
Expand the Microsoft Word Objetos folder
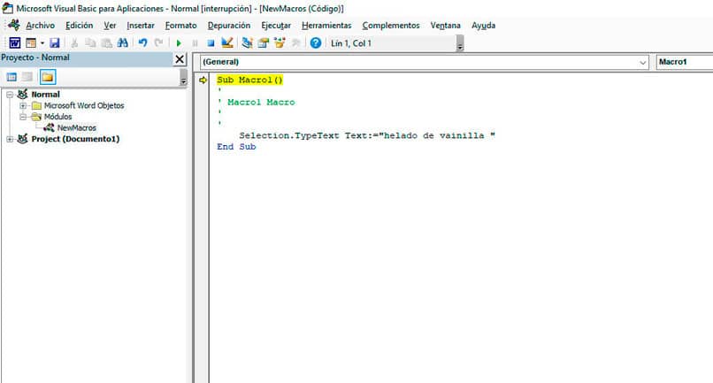click(x=23, y=105)
